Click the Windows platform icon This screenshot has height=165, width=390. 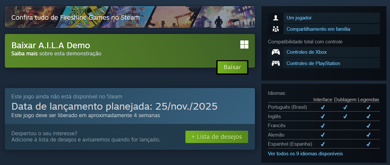(244, 45)
